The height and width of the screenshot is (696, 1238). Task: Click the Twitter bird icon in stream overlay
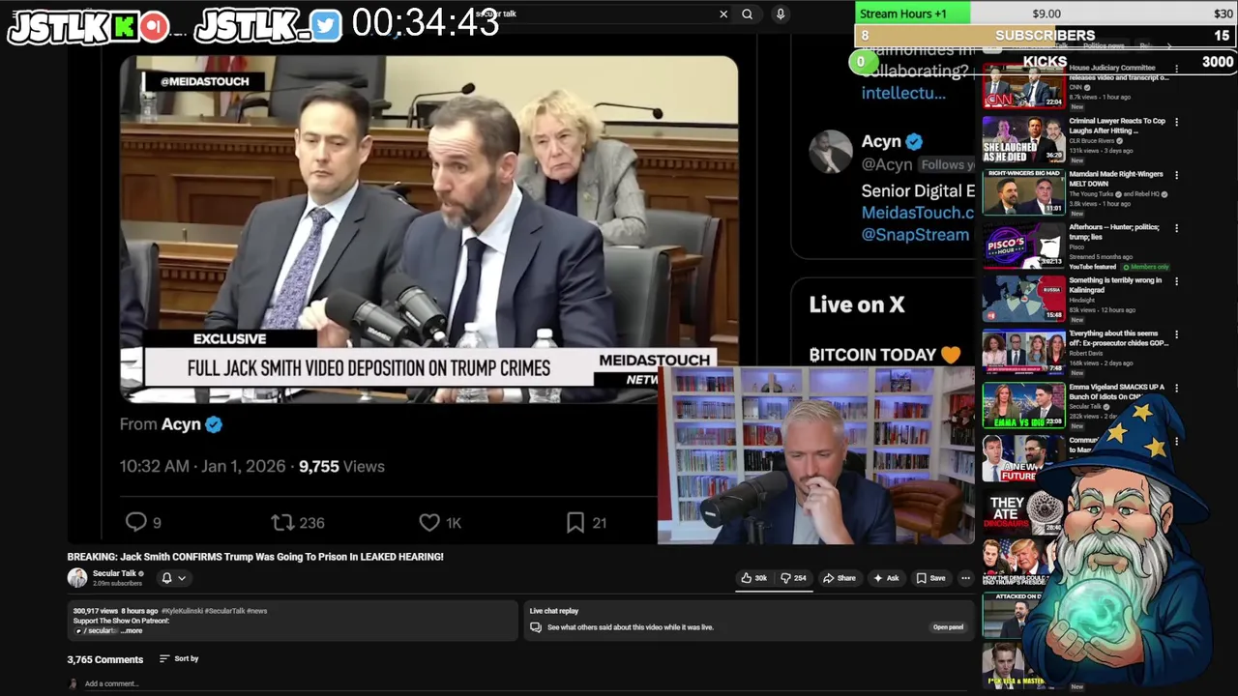coord(327,27)
